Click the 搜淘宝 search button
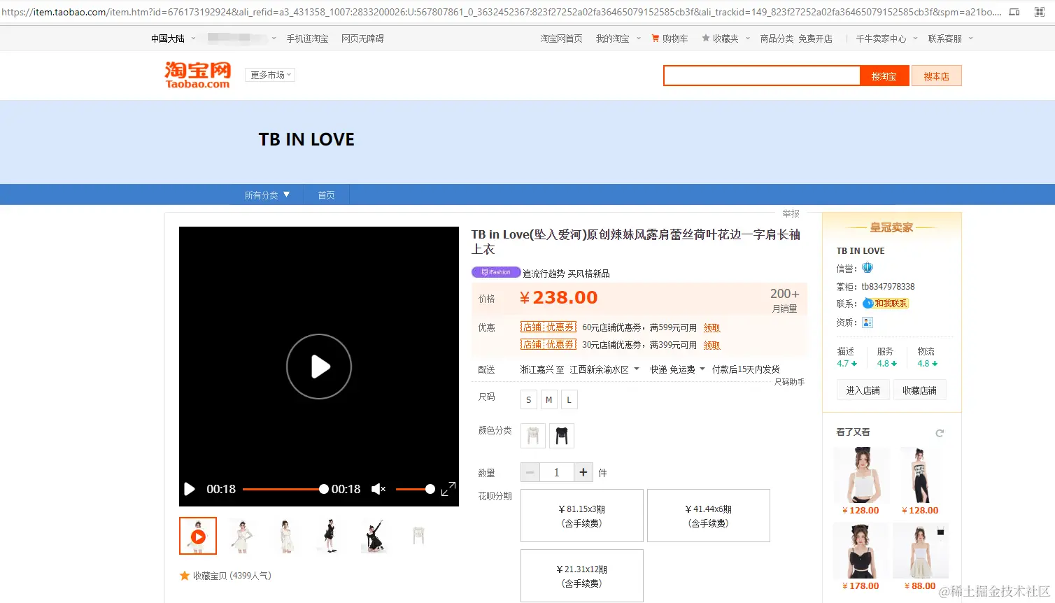Viewport: 1055px width, 603px height. [x=884, y=76]
